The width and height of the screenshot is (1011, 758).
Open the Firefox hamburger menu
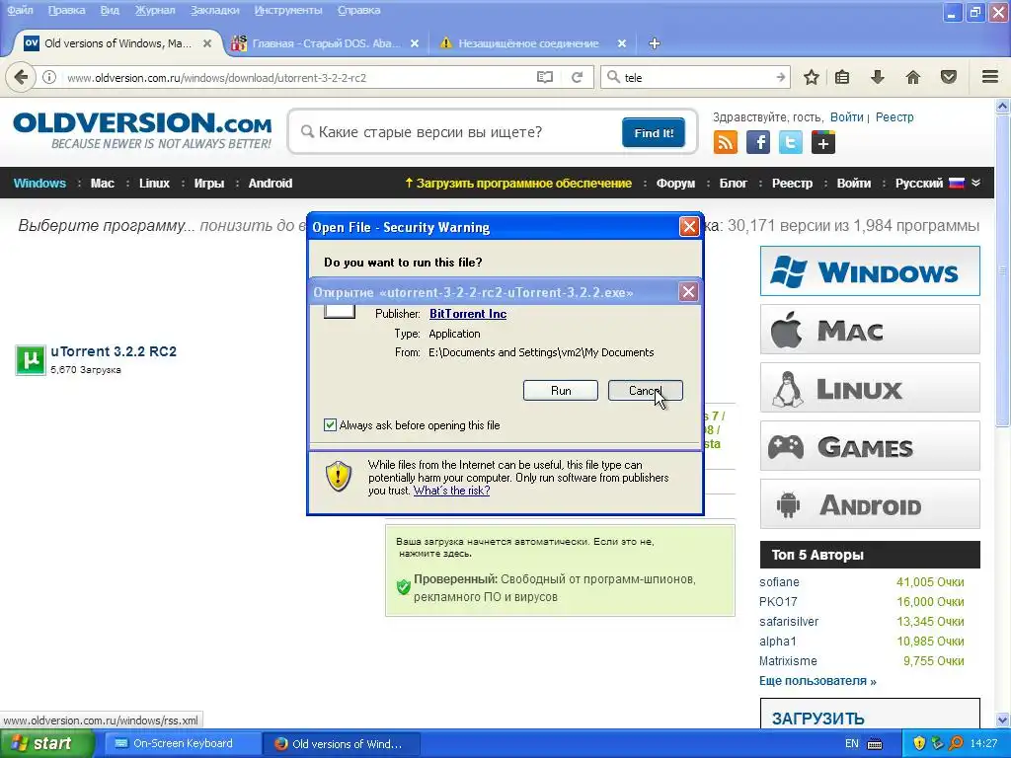pyautogui.click(x=990, y=77)
